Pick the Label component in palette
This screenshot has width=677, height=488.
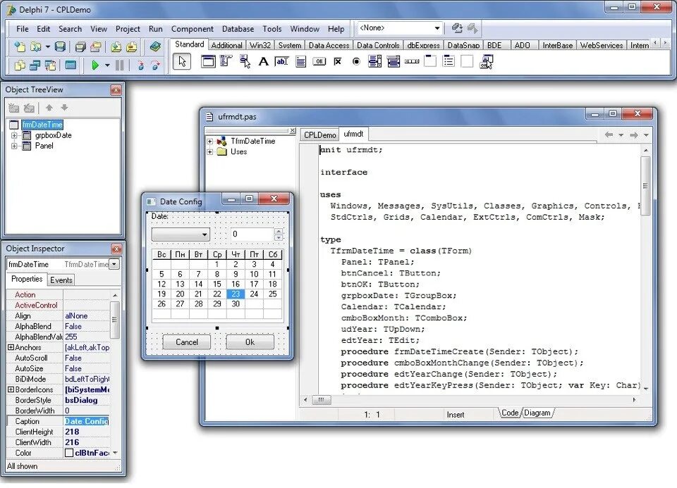click(x=263, y=62)
